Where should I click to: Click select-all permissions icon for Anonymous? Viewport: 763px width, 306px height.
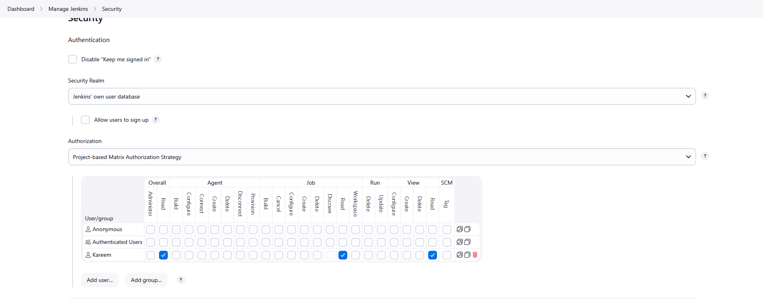tap(460, 229)
